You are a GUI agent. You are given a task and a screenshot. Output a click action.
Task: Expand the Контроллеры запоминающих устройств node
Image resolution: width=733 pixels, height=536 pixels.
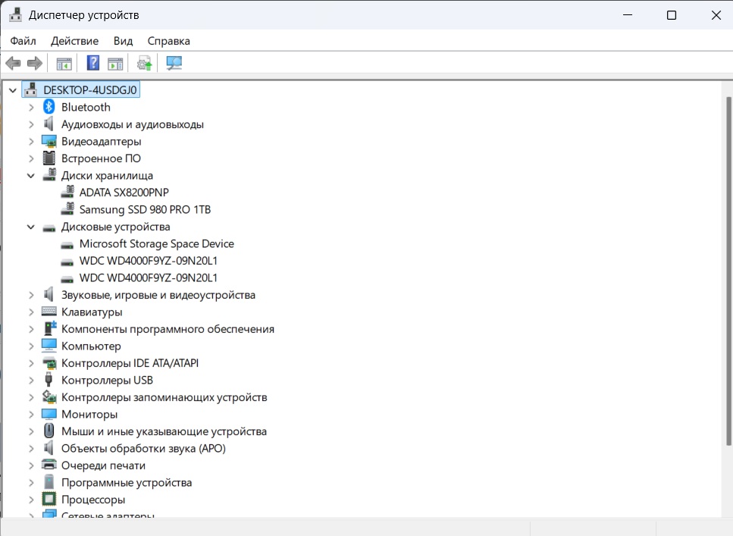(x=31, y=397)
